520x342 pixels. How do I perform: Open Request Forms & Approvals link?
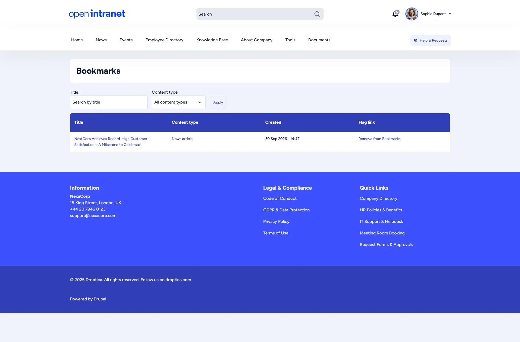[x=386, y=245]
